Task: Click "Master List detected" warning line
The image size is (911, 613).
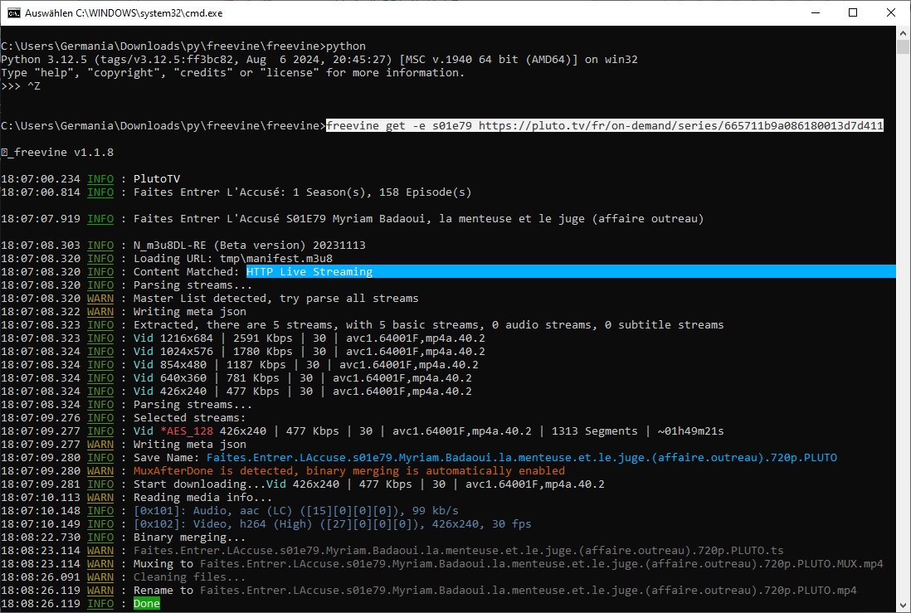Action: pos(276,299)
